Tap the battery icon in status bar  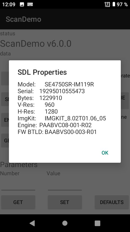click(114, 4)
